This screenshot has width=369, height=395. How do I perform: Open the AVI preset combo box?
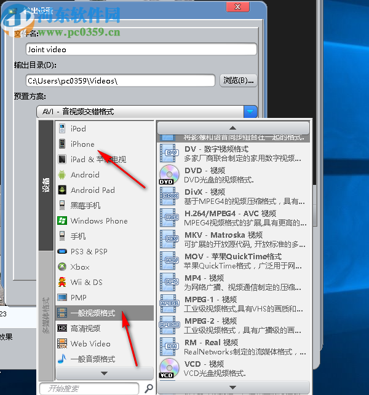click(147, 111)
